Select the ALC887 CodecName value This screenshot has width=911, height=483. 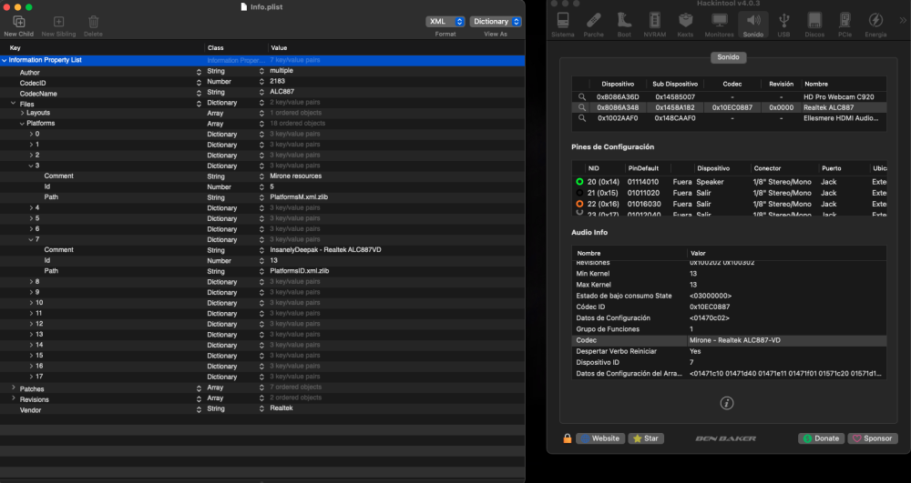point(281,92)
